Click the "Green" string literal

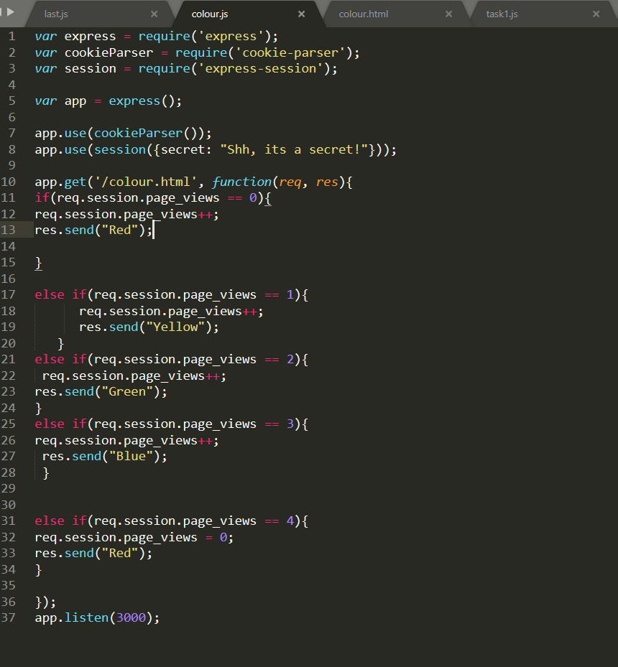127,391
